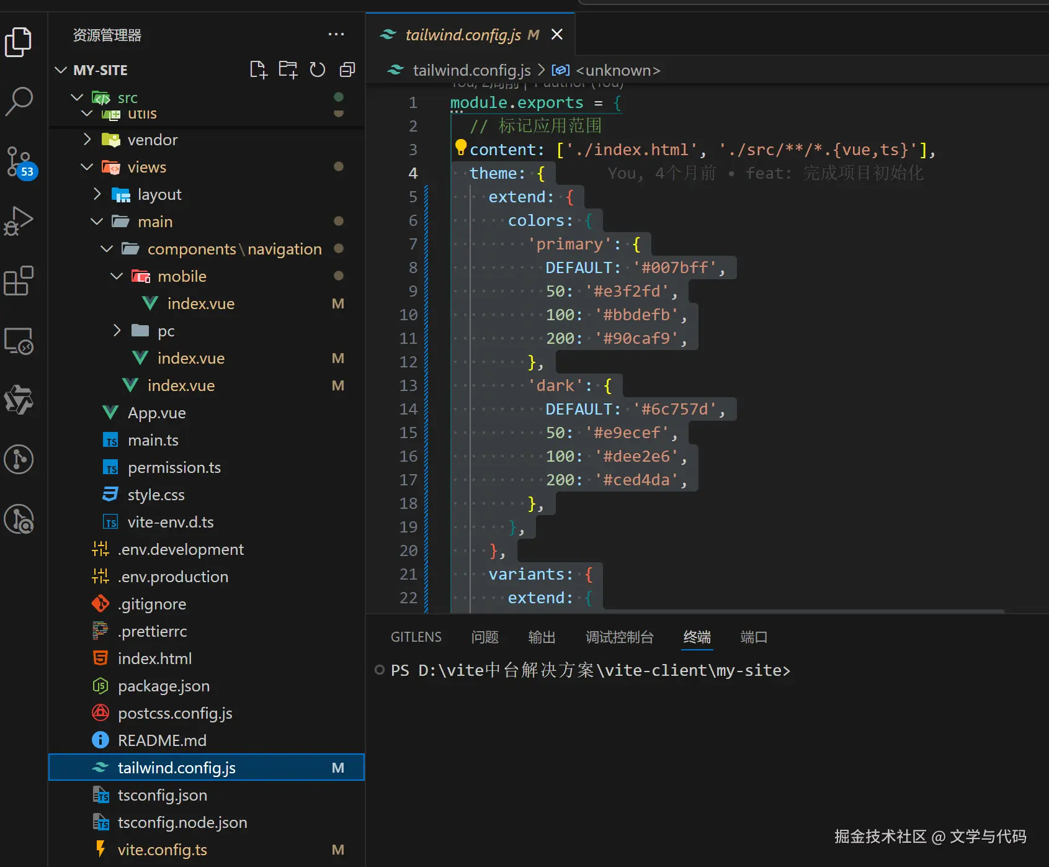1049x867 pixels.
Task: Open the explorer more actions ellipsis menu
Action: [336, 34]
